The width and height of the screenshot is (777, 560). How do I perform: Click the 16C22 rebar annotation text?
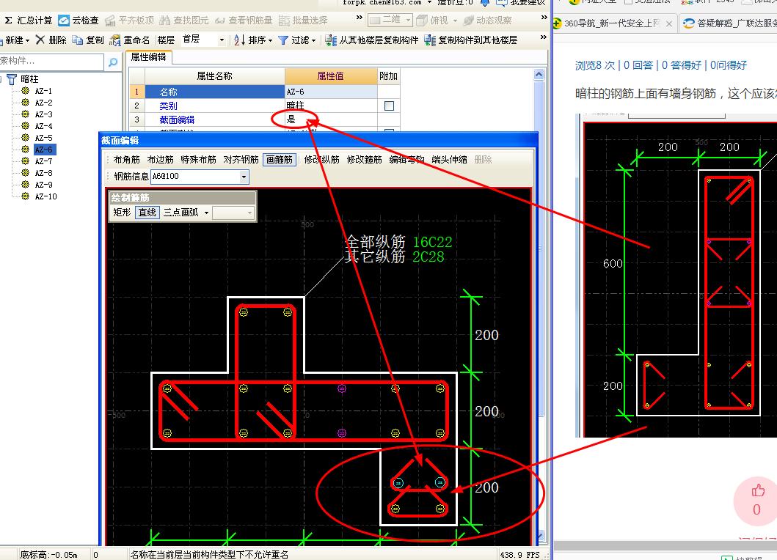432,242
